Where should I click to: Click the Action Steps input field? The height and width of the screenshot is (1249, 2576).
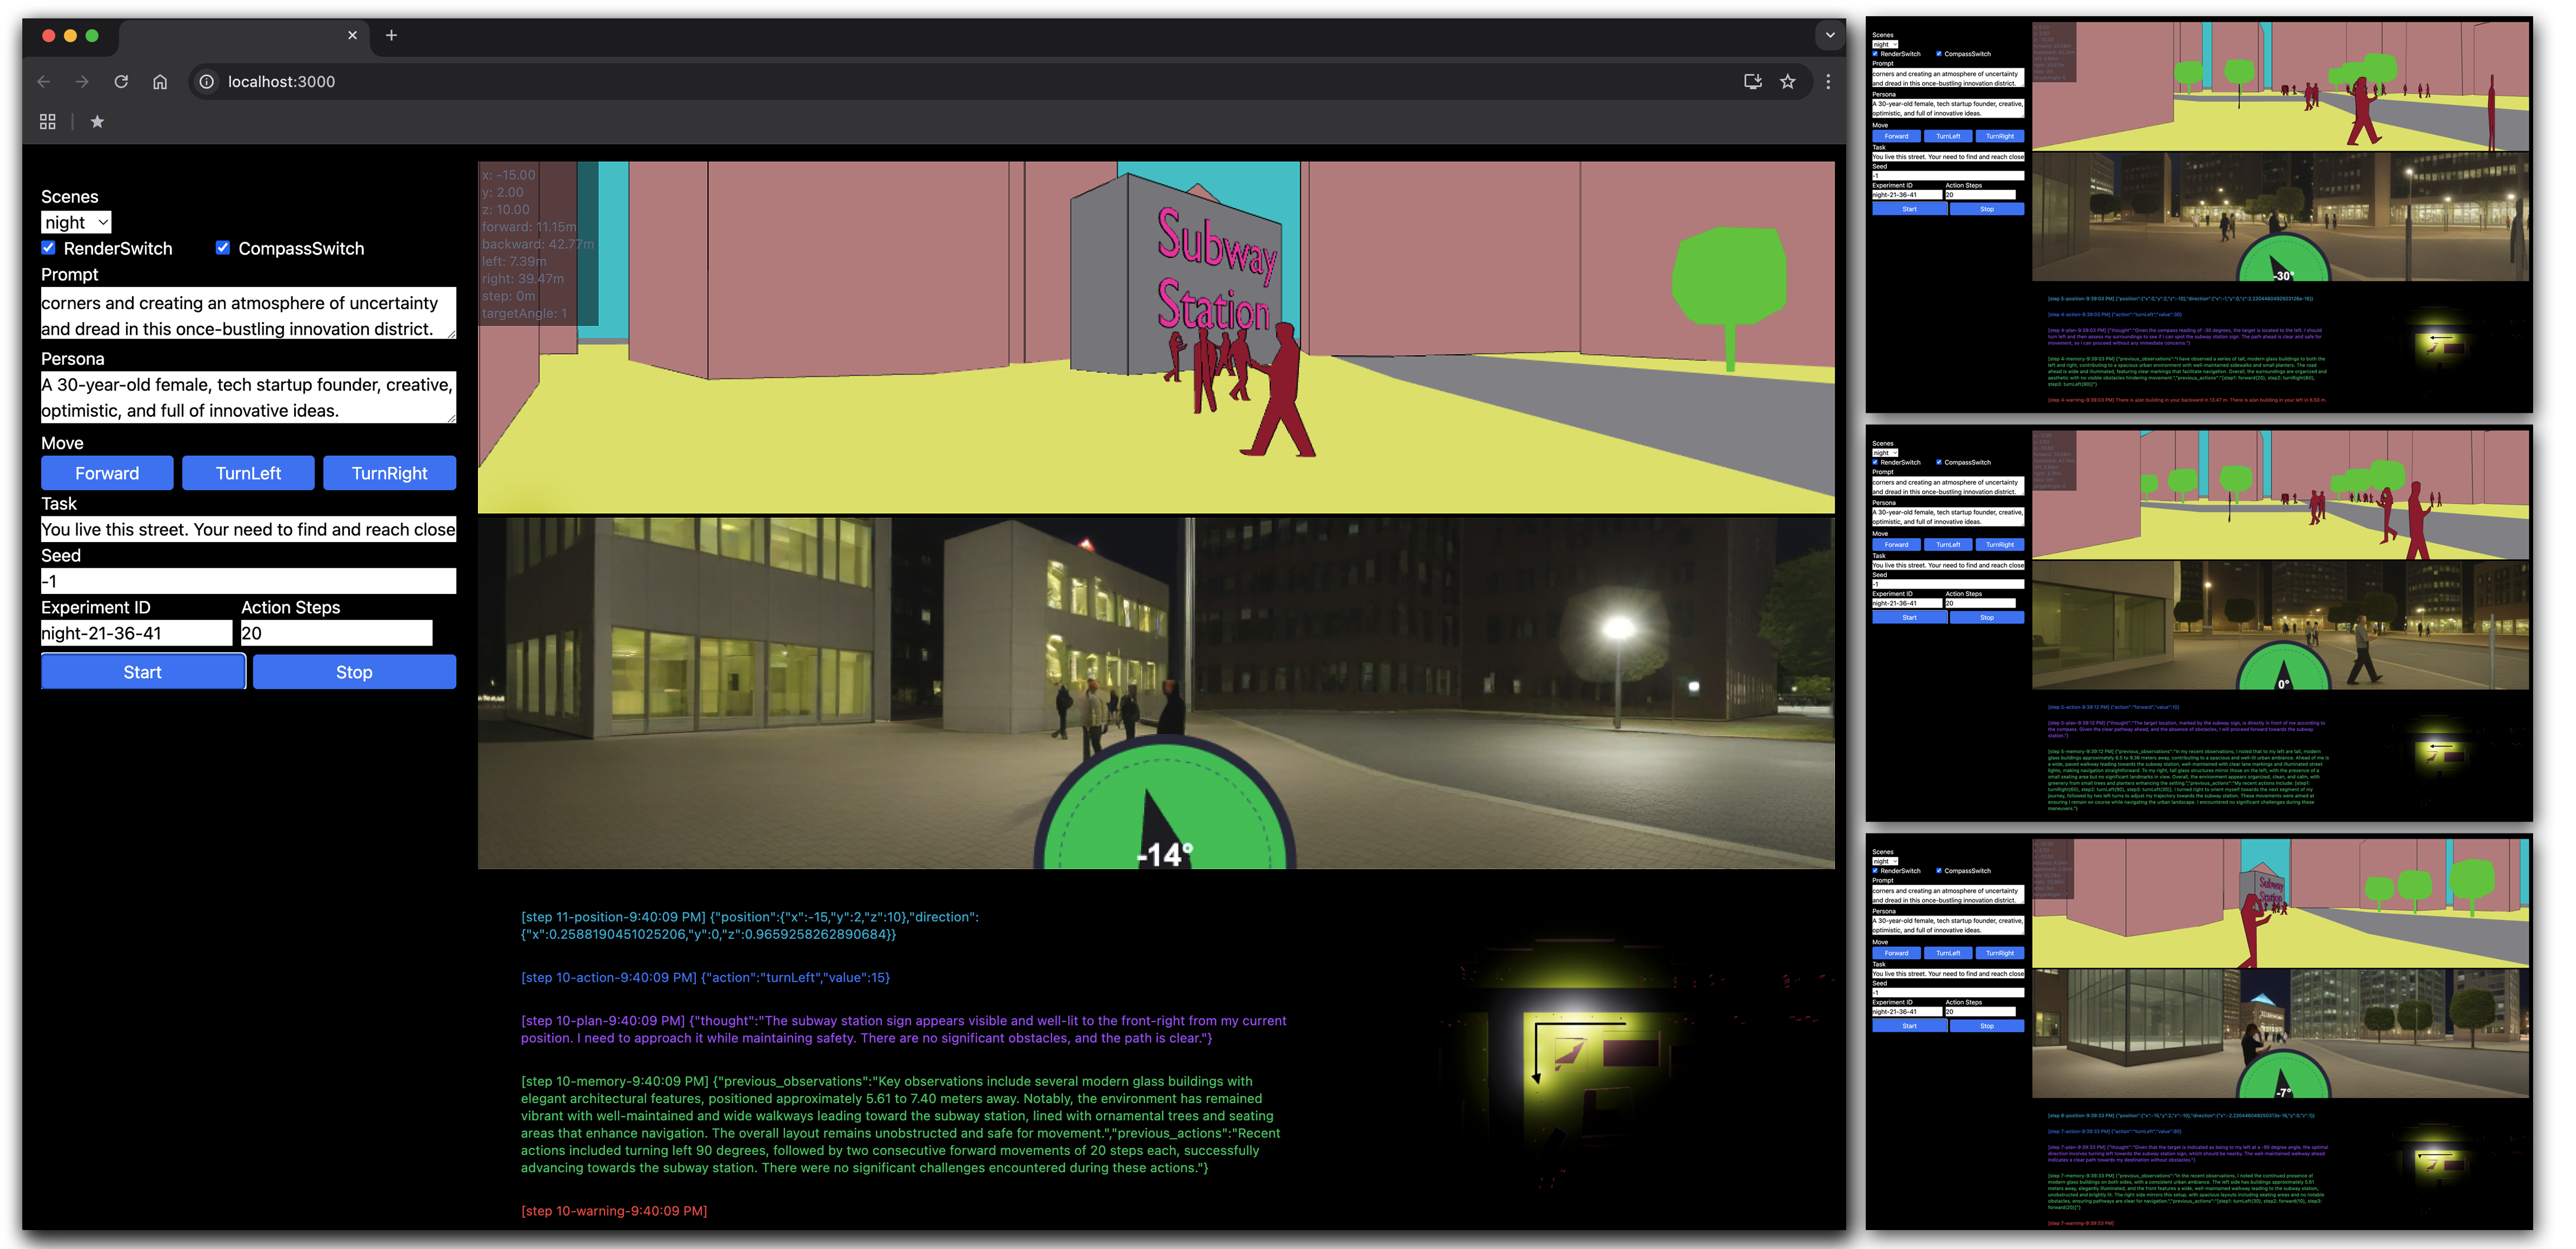pos(336,633)
